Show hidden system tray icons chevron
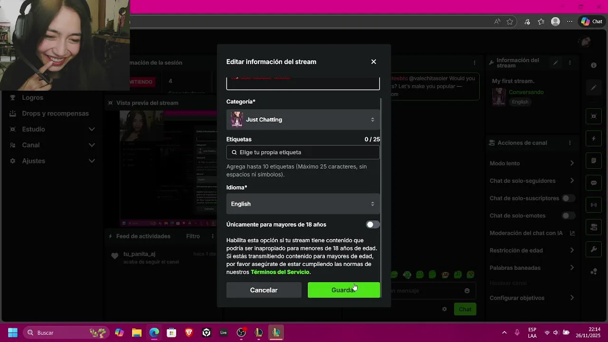This screenshot has height=342, width=608. 504,332
